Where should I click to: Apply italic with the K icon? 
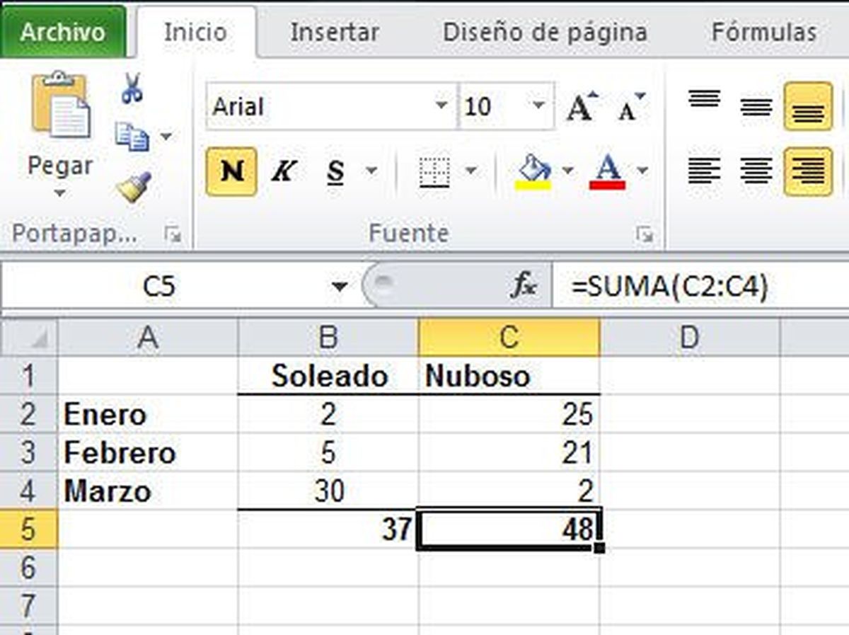(x=283, y=170)
